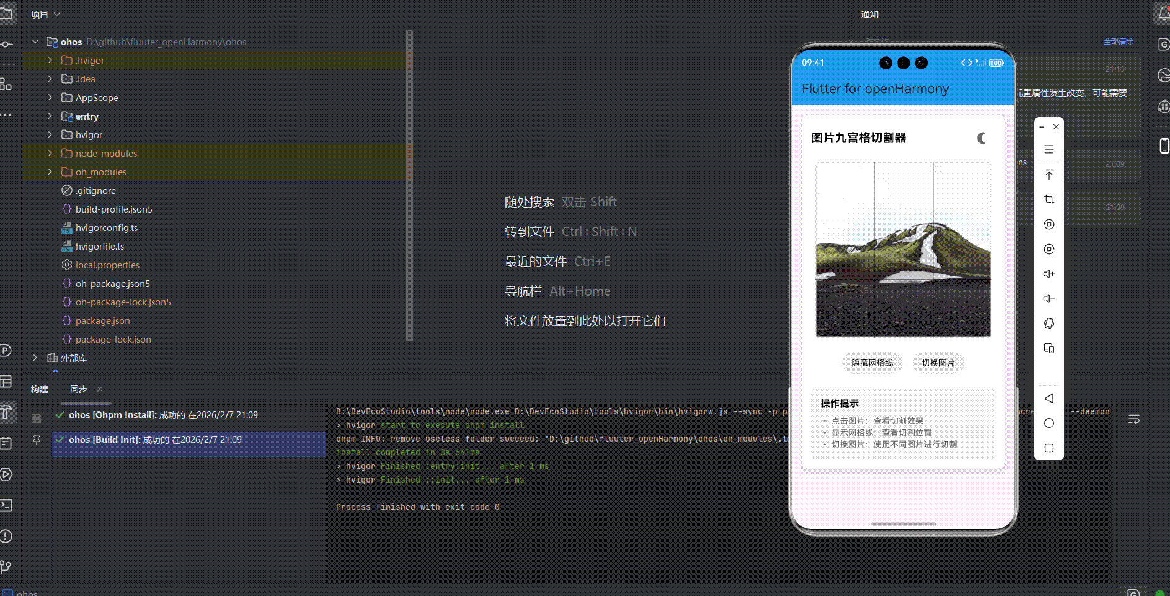Select hvigorfile.ts in project tree
The height and width of the screenshot is (596, 1170).
tap(100, 247)
